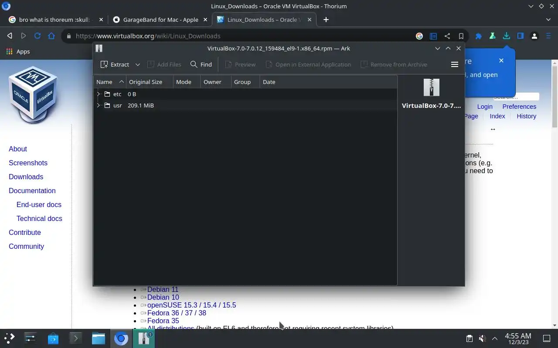This screenshot has width=558, height=348.
Task: Open End-user docs link
Action: [x=39, y=204]
